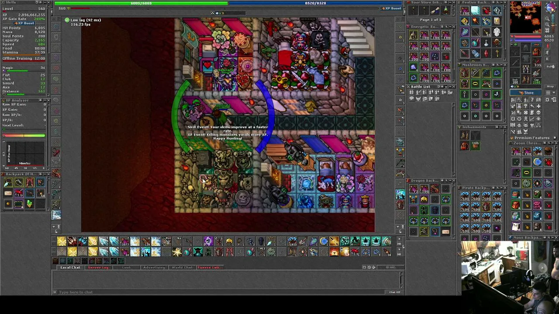Activate the sunburst spell icon in the lower action bar row

[x=177, y=252]
